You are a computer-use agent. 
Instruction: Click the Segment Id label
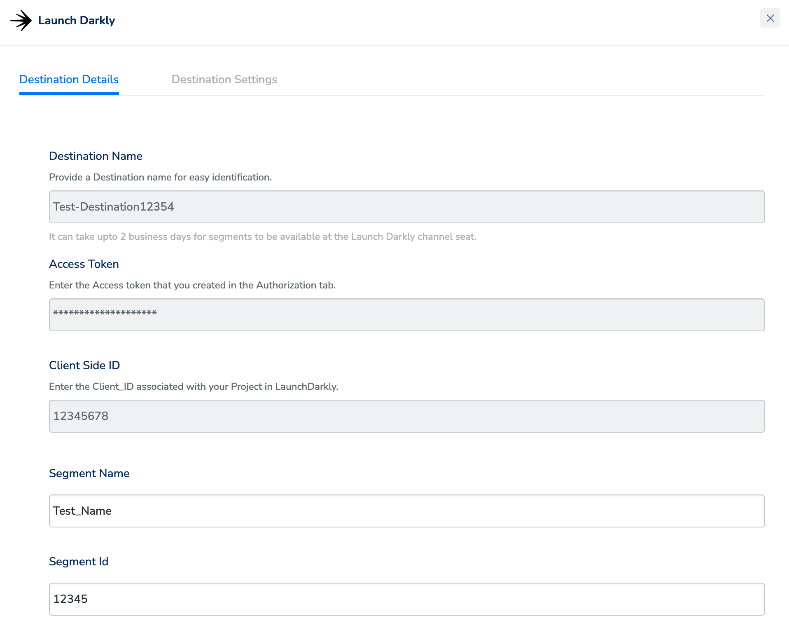coord(79,562)
